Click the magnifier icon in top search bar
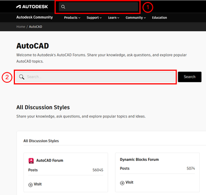This screenshot has height=195, width=206. pos(63,7)
